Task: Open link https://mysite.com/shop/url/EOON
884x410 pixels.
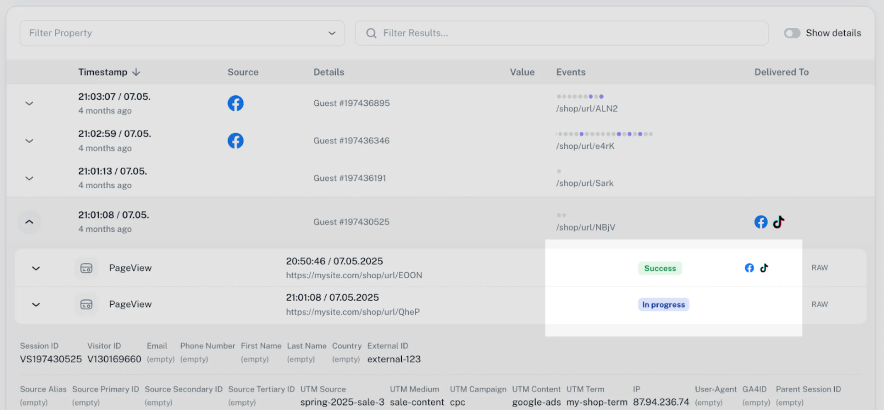Action: coord(354,275)
